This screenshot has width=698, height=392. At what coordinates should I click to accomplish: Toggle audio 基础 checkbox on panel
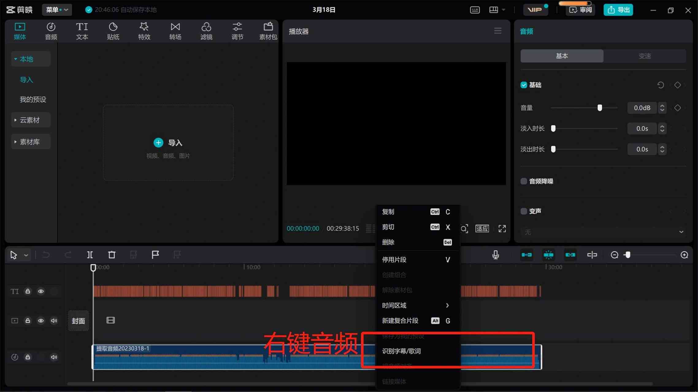(x=524, y=85)
